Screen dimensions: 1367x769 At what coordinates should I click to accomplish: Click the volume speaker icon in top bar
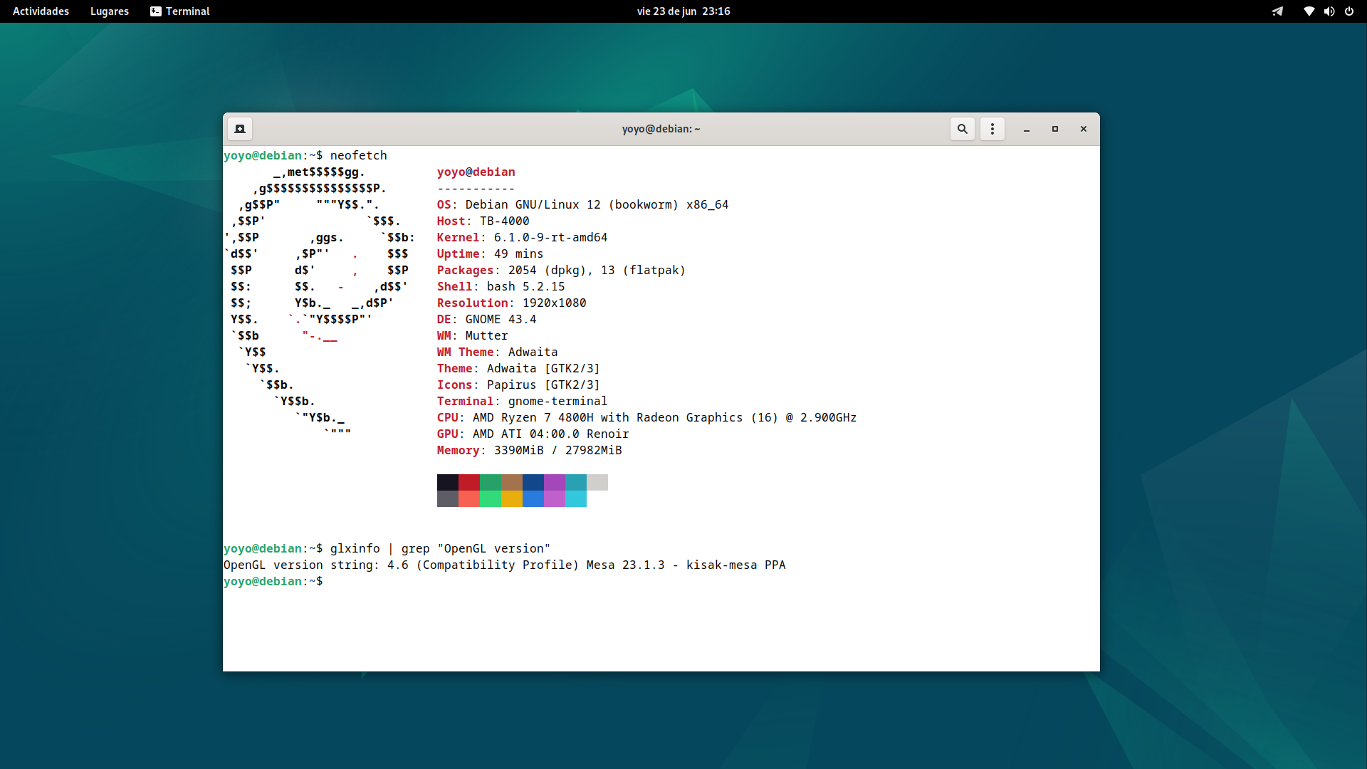tap(1329, 11)
